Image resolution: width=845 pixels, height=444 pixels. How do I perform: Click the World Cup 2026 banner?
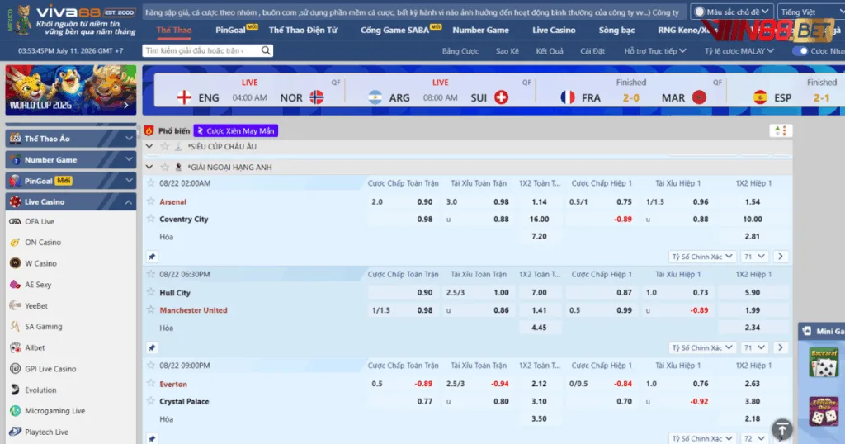(71, 90)
